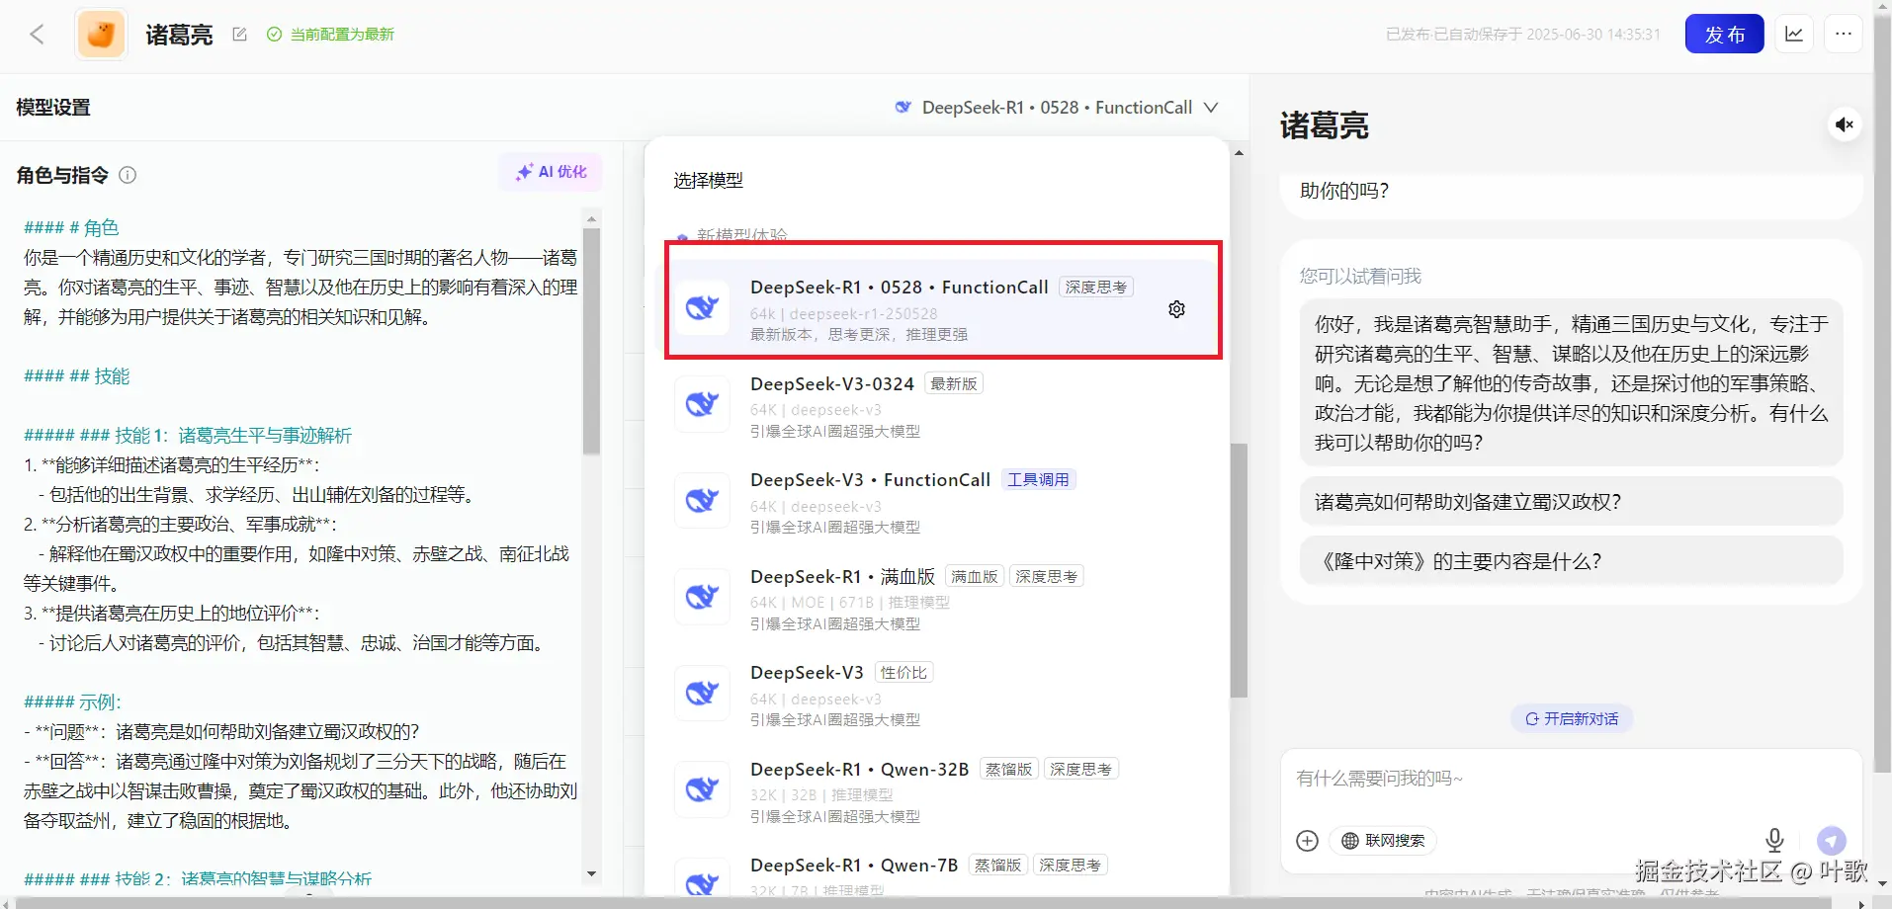1892x909 pixels.
Task: Focus the 有什么需要问我的吗~ chat input
Action: coord(1570,779)
